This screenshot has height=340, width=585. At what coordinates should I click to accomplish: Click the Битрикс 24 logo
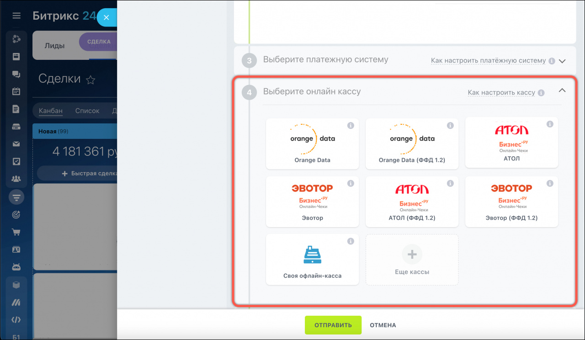pyautogui.click(x=64, y=16)
